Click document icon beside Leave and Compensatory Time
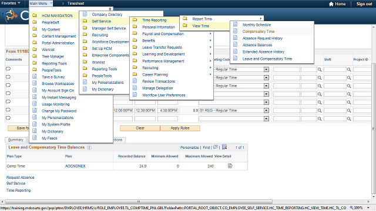Screen dimensions: 376x211 pos(235,59)
